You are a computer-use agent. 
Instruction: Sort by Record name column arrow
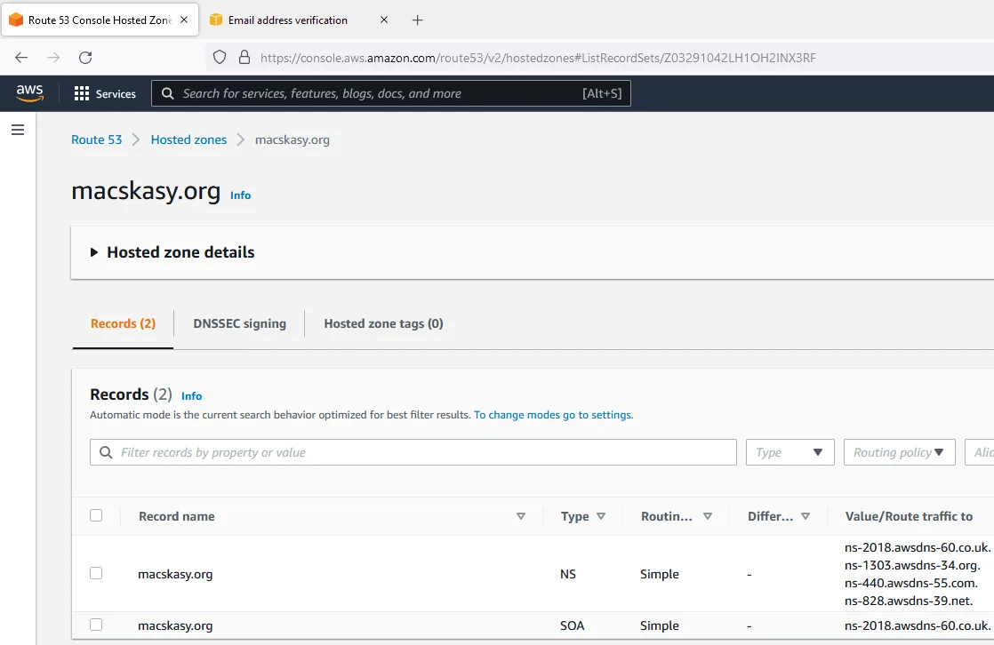tap(520, 516)
